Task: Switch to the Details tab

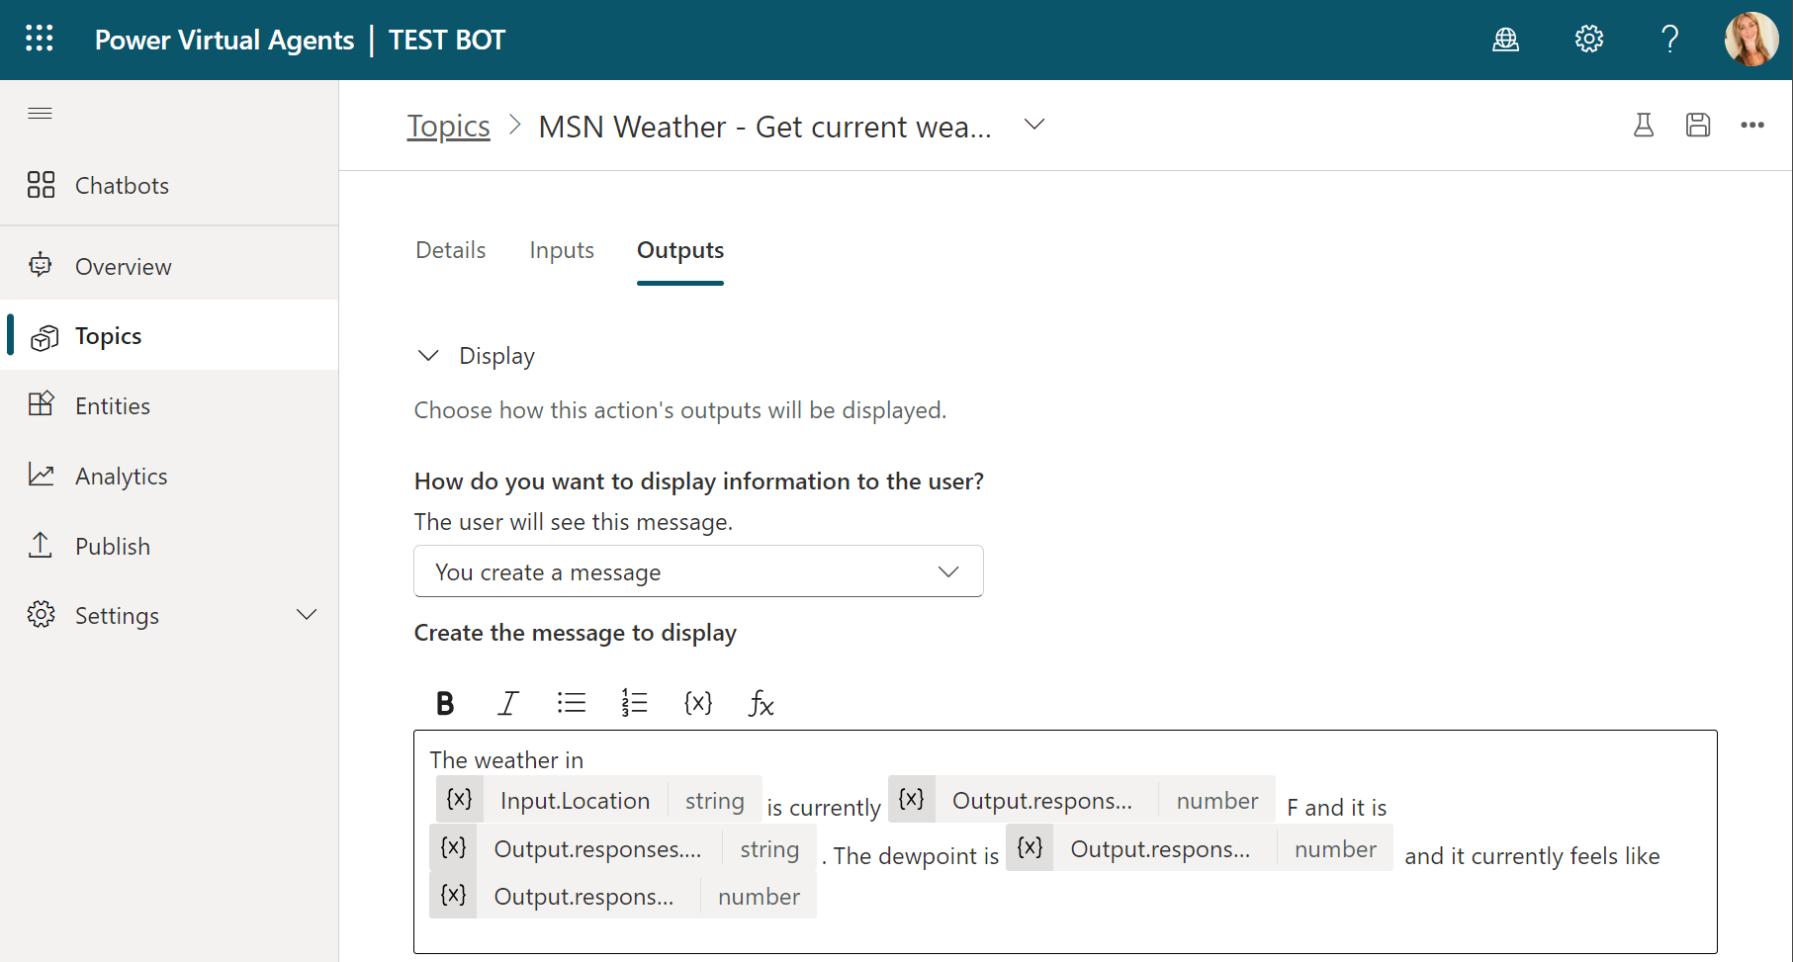Action: (451, 250)
